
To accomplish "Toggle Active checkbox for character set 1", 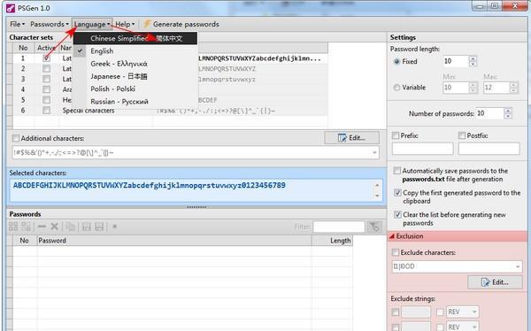I will pyautogui.click(x=46, y=58).
